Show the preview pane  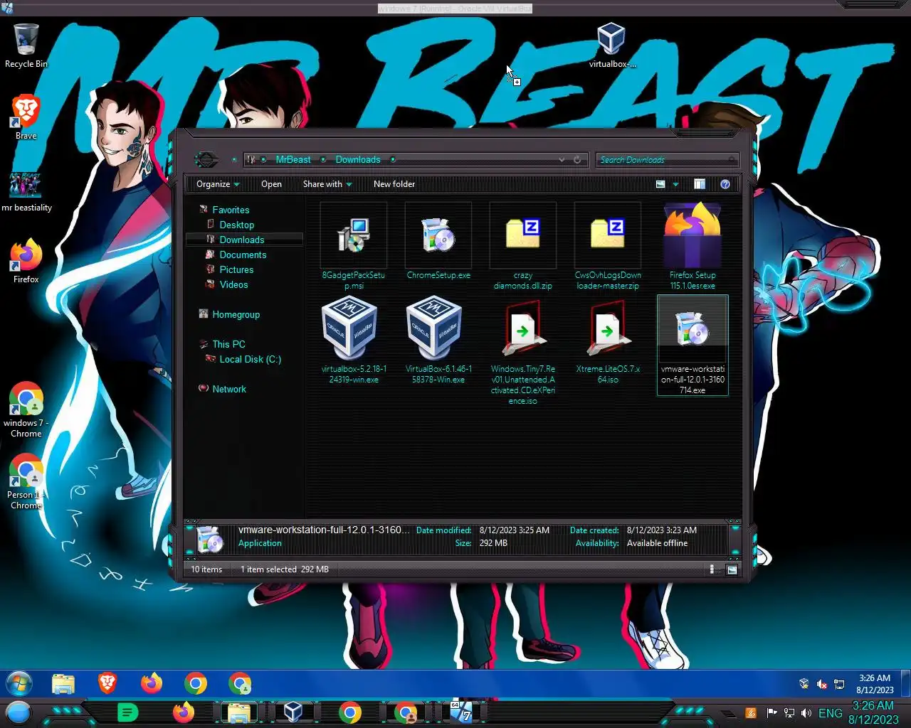(700, 184)
